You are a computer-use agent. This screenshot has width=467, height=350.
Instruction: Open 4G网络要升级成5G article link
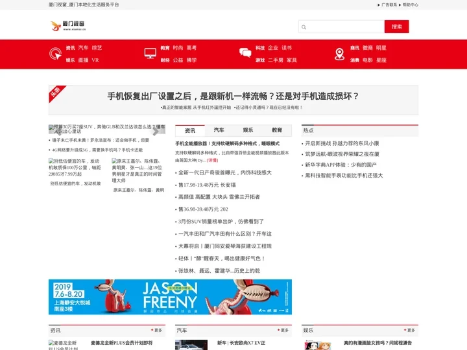click(97, 150)
